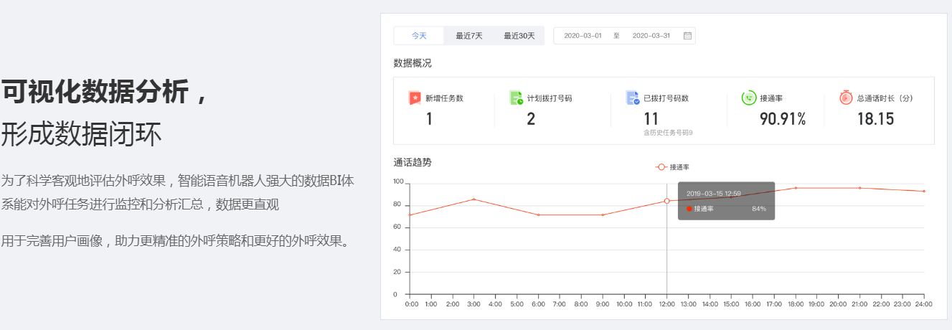Image resolution: width=952 pixels, height=330 pixels.
Task: Select the 今天 tab
Action: pos(419,36)
